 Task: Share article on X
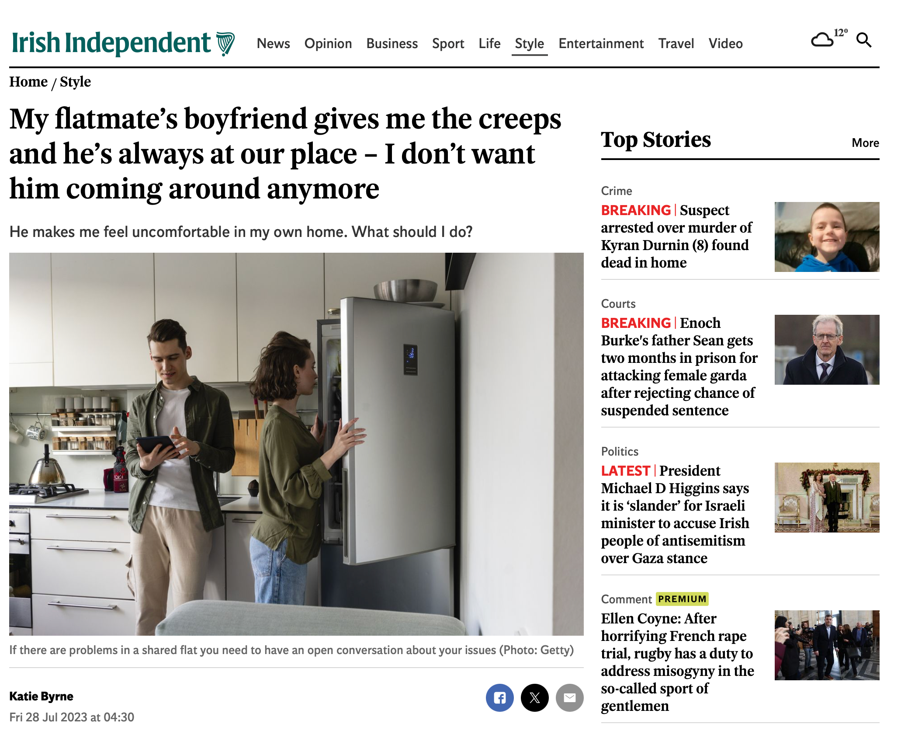534,698
